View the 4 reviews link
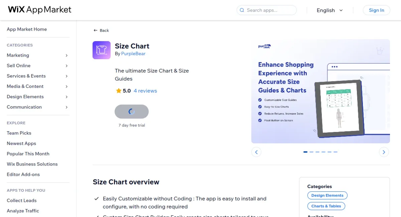 (145, 90)
